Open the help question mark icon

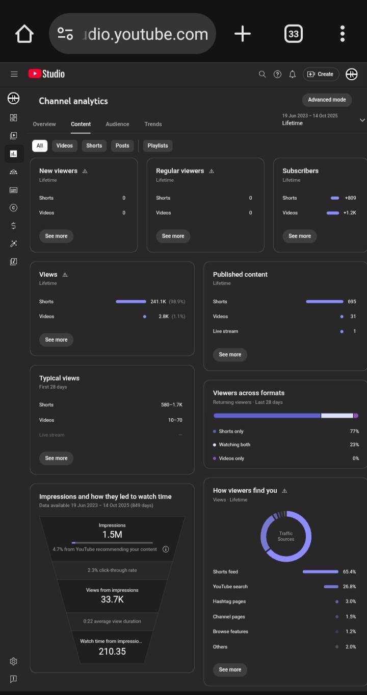[277, 74]
